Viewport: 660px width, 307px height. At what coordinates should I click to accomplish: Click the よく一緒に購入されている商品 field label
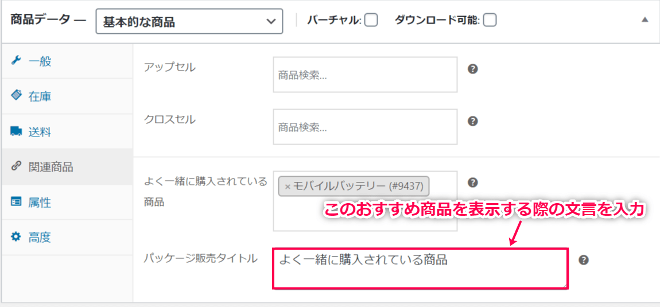pyautogui.click(x=206, y=192)
